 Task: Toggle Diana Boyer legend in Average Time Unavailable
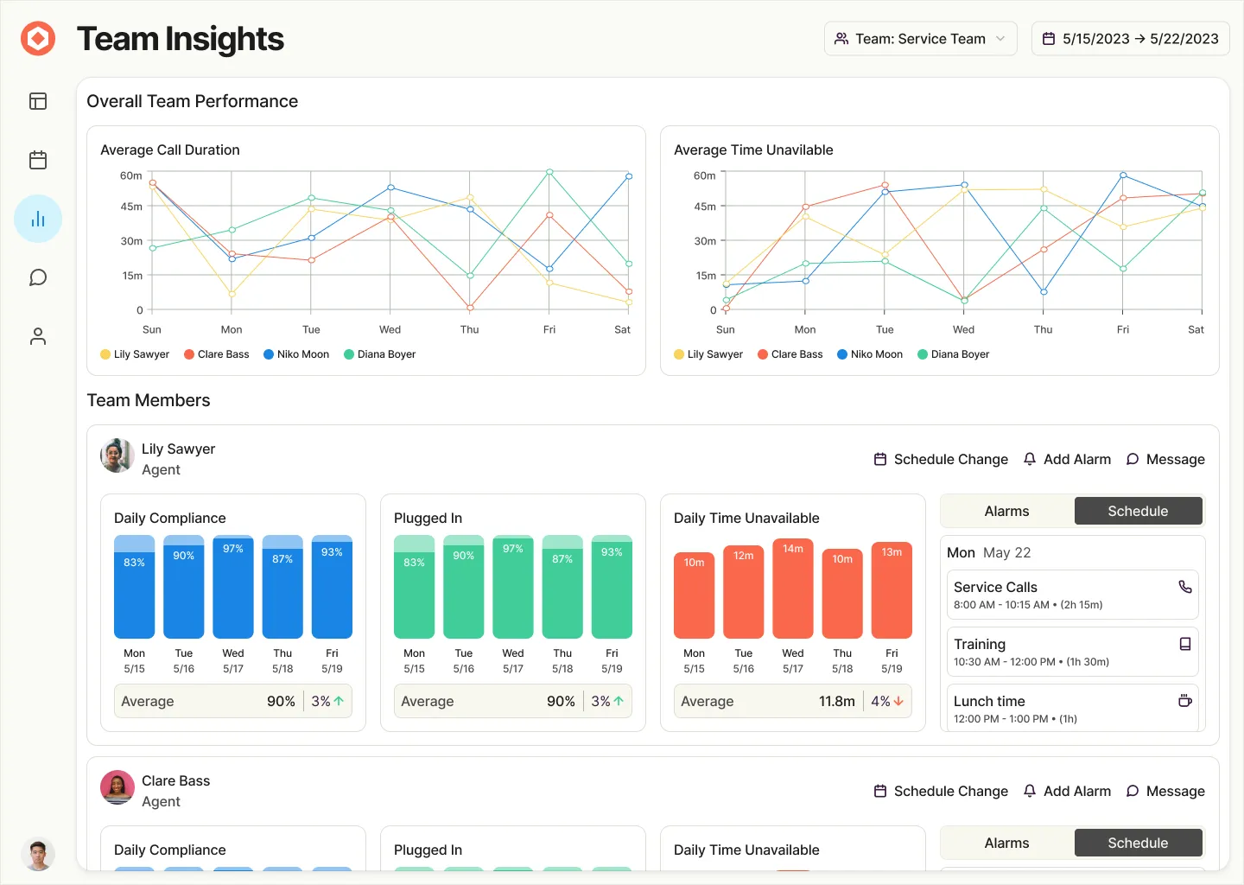click(953, 354)
